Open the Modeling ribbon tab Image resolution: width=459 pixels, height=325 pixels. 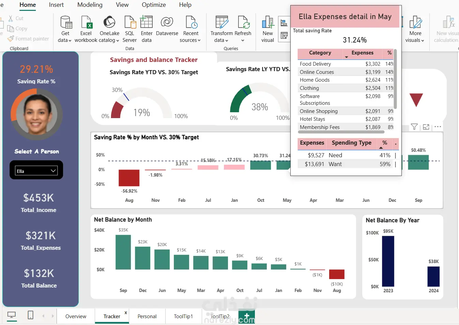90,5
